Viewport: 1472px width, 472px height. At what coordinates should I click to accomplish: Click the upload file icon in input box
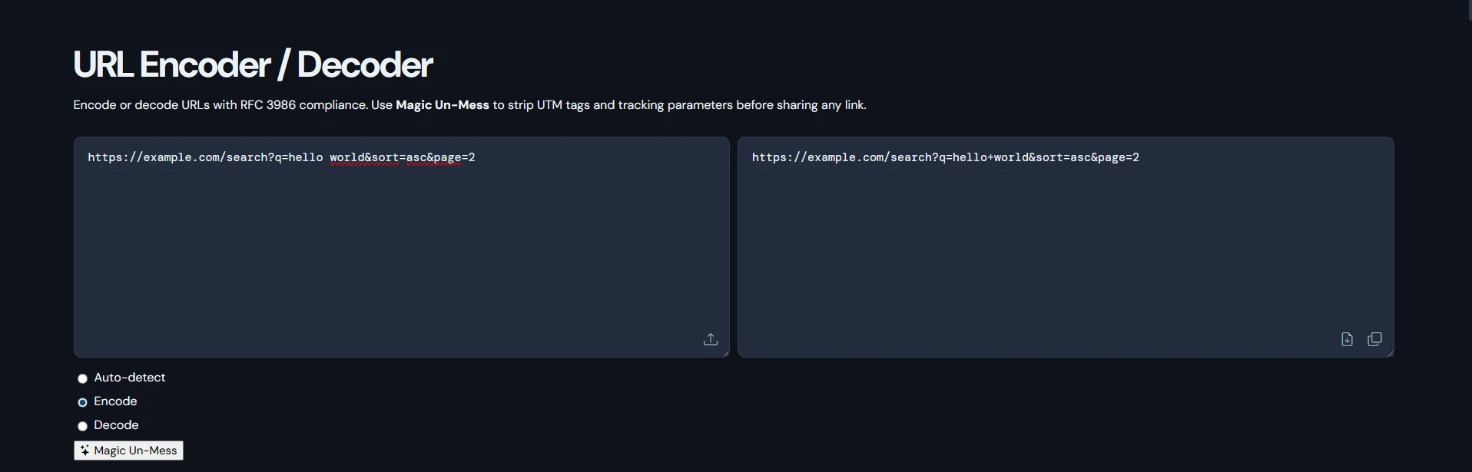coord(711,339)
